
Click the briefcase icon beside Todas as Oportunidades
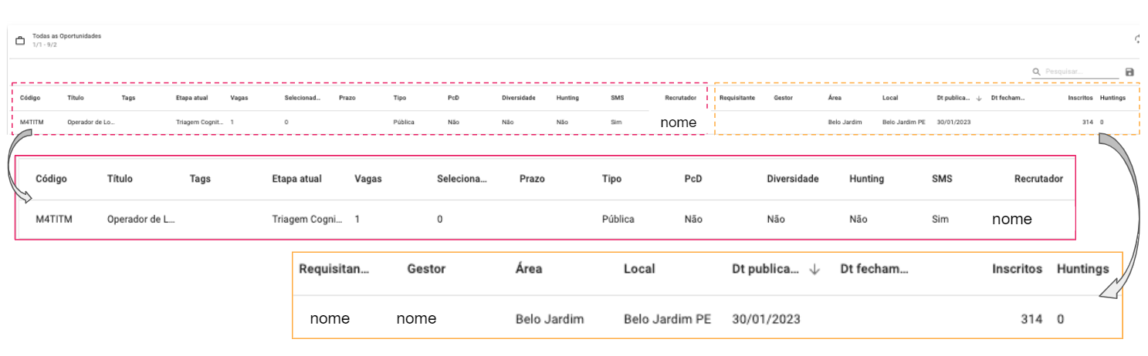pyautogui.click(x=21, y=41)
